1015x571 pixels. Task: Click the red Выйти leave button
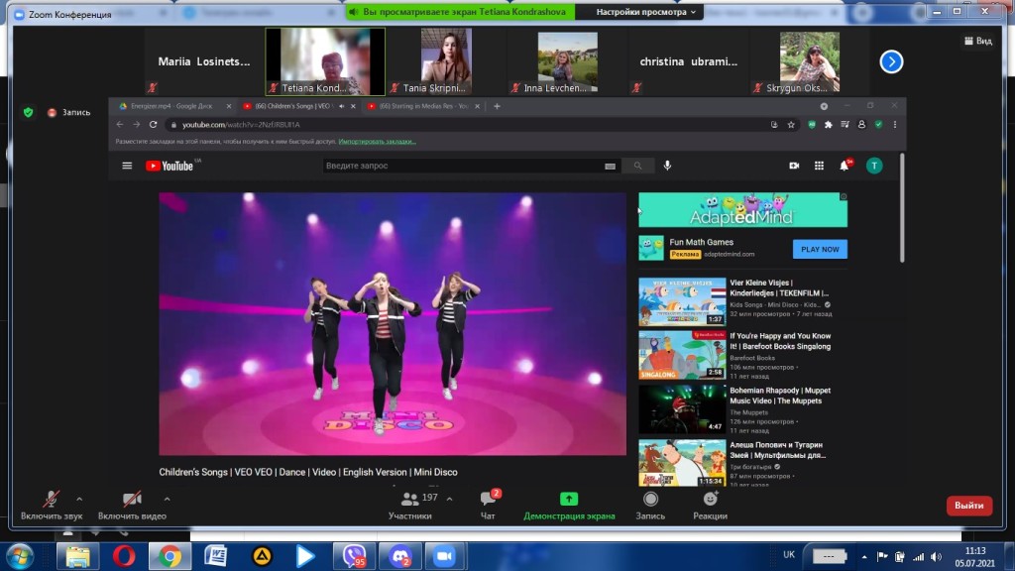tap(969, 506)
